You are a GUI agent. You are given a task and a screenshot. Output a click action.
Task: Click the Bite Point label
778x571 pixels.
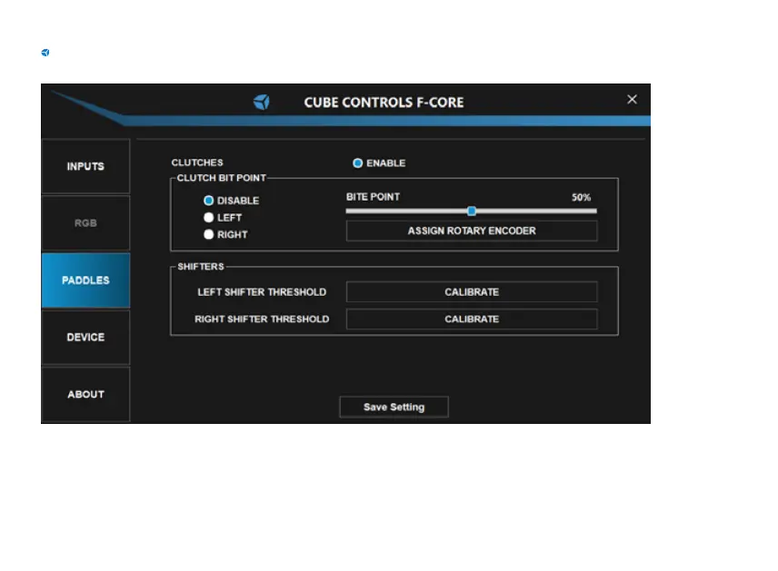tap(374, 197)
